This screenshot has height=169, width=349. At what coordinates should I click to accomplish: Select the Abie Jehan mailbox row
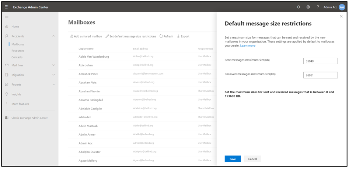(x=143, y=65)
